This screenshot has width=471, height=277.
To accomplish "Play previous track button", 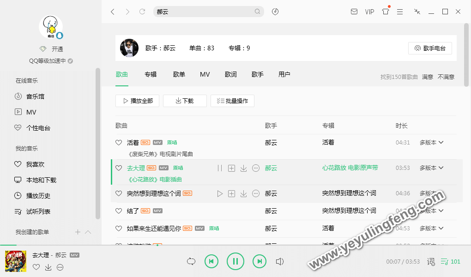I will pos(211,261).
